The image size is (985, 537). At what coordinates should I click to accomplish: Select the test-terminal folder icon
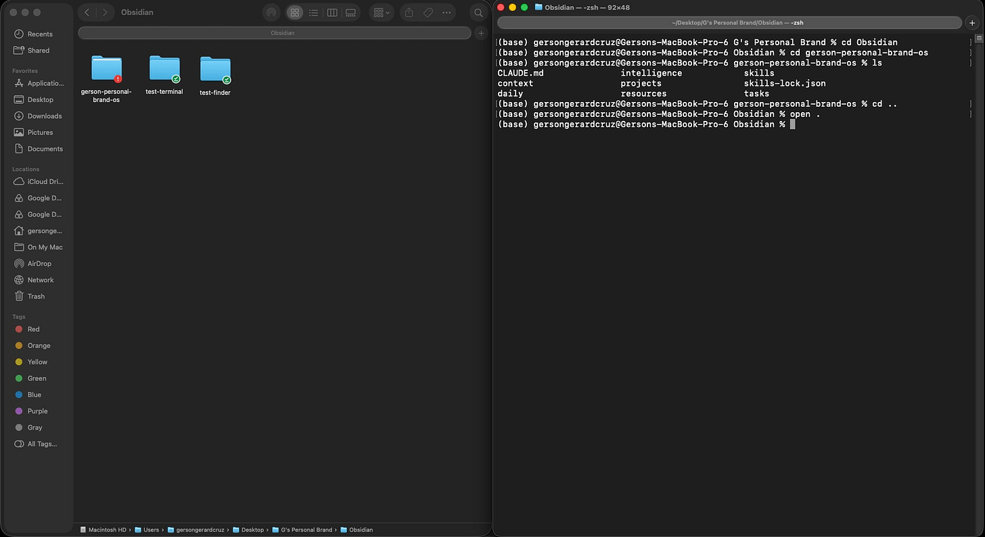164,69
